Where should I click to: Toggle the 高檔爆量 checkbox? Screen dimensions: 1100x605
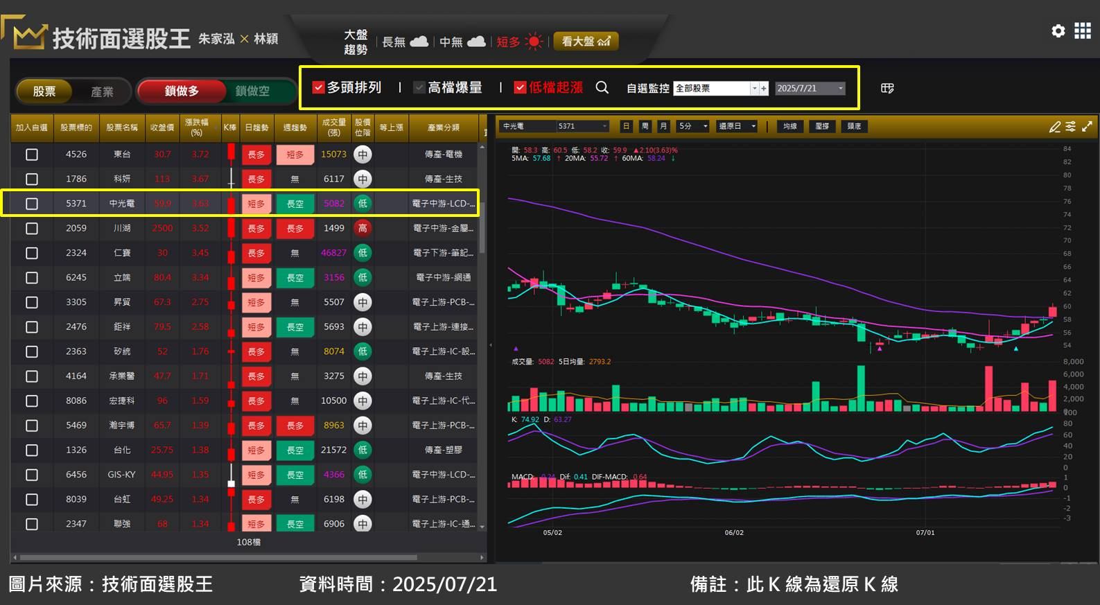419,87
